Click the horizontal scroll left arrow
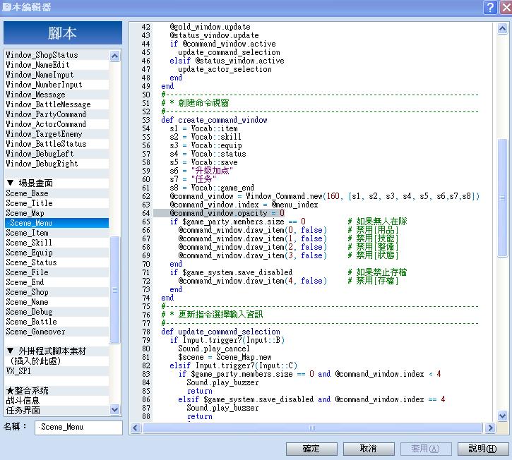The image size is (512, 460). (136, 428)
